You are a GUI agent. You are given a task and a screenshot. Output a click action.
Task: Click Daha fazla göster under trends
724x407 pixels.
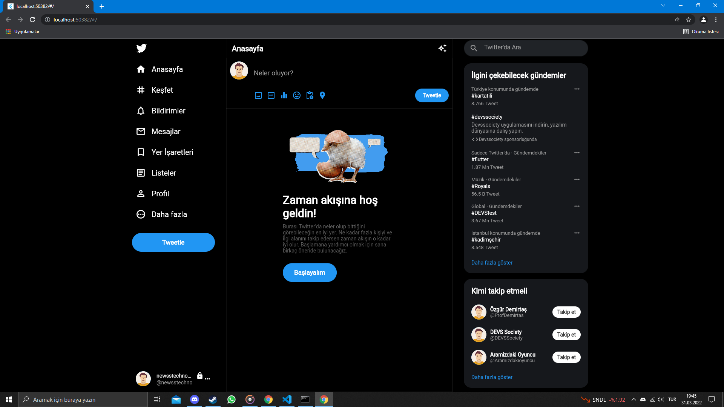tap(492, 263)
